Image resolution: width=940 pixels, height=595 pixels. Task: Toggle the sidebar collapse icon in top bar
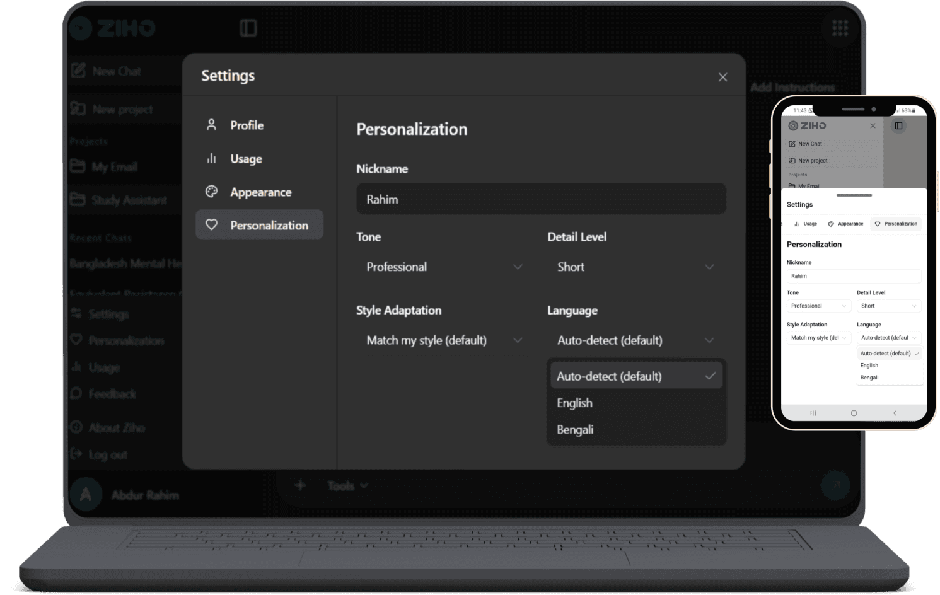(x=248, y=28)
